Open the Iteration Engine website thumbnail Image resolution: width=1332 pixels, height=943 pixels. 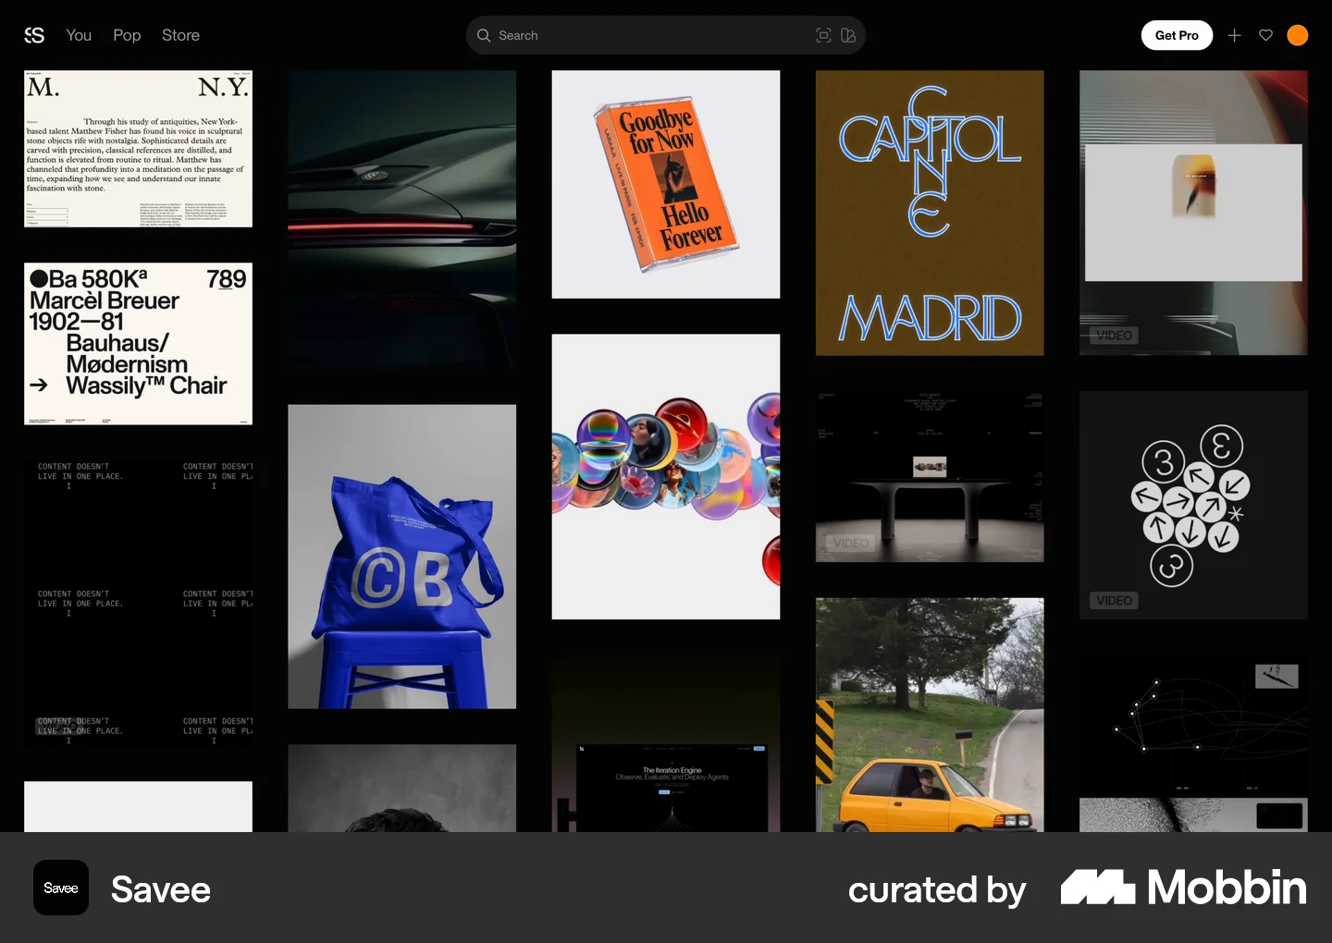point(666,743)
